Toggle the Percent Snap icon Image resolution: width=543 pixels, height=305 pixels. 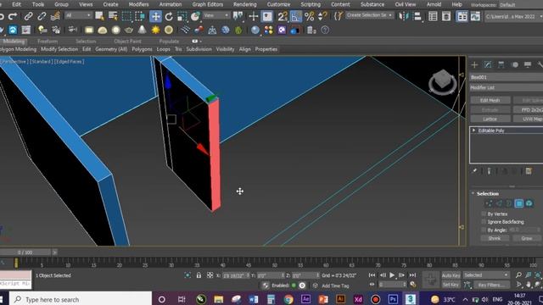309,16
